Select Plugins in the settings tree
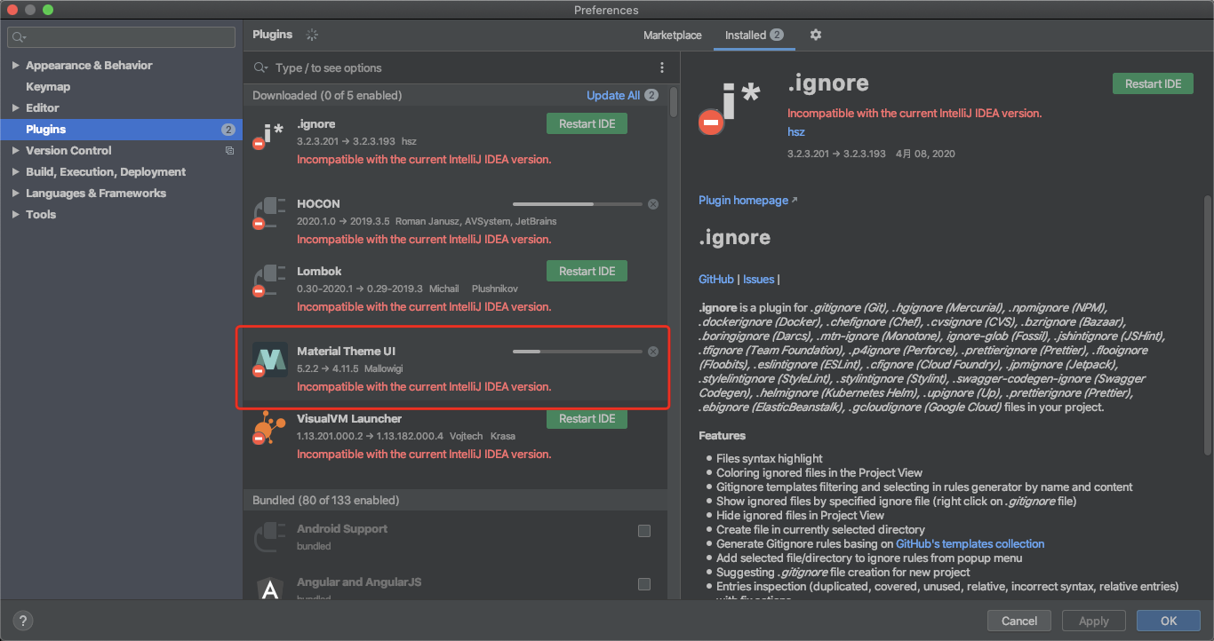Screen dimensions: 1214x641 coord(121,130)
